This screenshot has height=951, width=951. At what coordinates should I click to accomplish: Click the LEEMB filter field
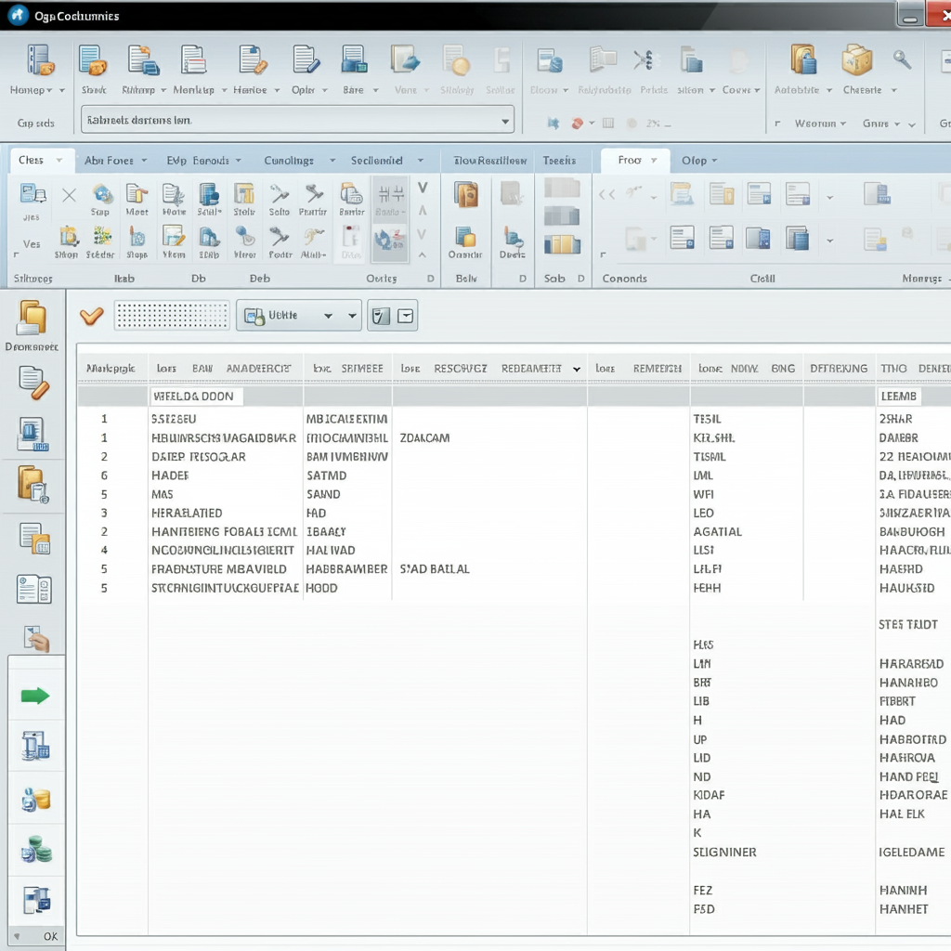(x=899, y=396)
